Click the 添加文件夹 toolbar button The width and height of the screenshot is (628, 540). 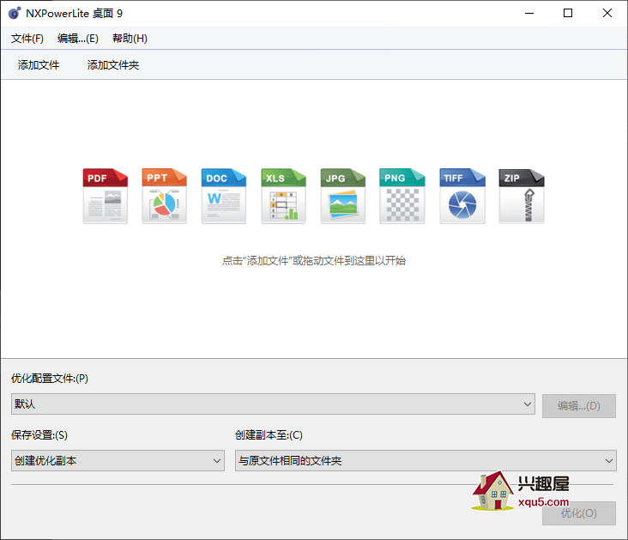(113, 65)
